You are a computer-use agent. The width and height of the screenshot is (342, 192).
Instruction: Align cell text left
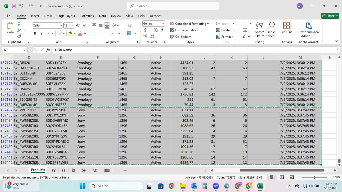[94, 33]
